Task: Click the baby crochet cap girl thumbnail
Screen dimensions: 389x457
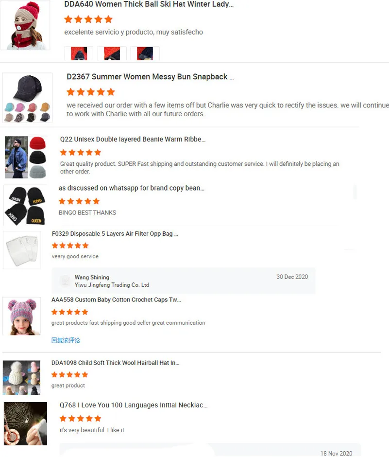Action: (21, 316)
